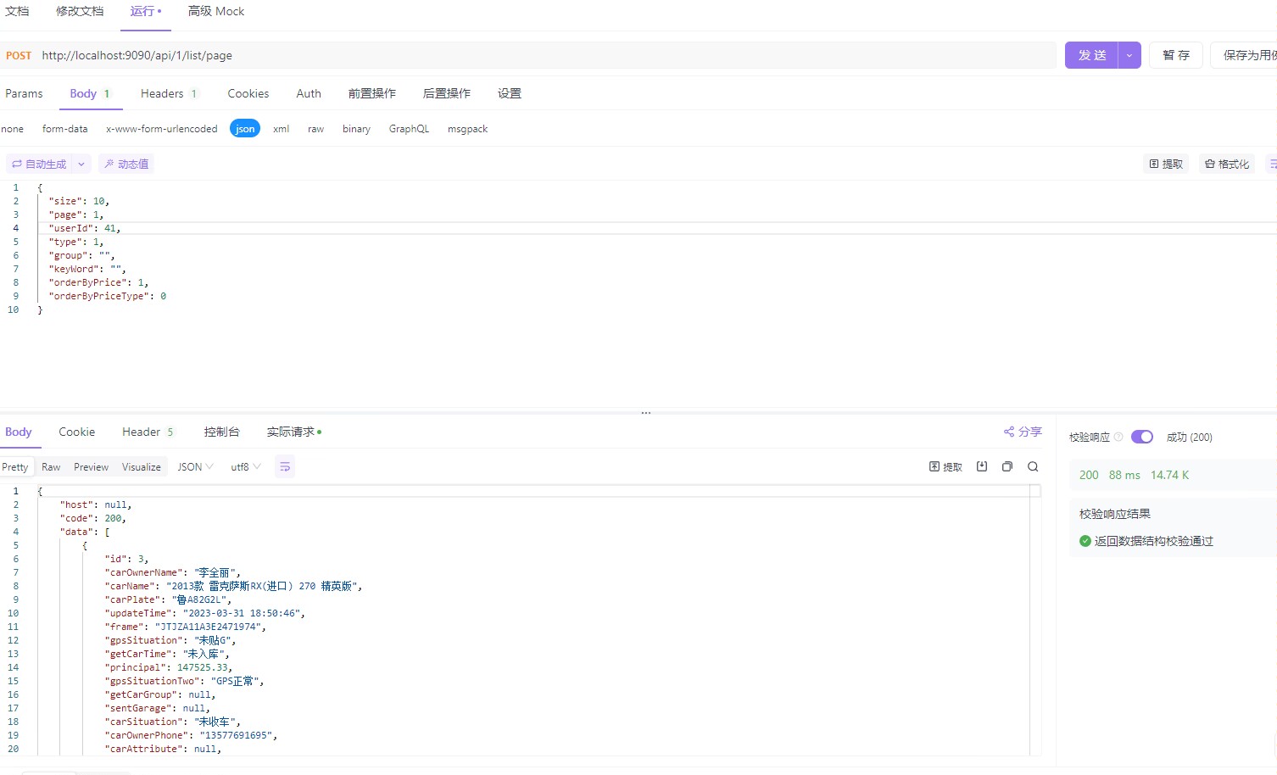
Task: Toggle off the 校验响应 switch
Action: click(1142, 437)
